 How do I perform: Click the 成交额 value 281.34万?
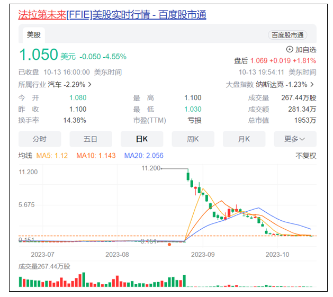pos(302,109)
